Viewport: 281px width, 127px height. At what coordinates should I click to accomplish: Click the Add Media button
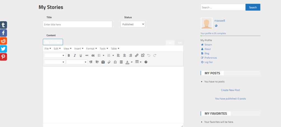tap(53, 42)
